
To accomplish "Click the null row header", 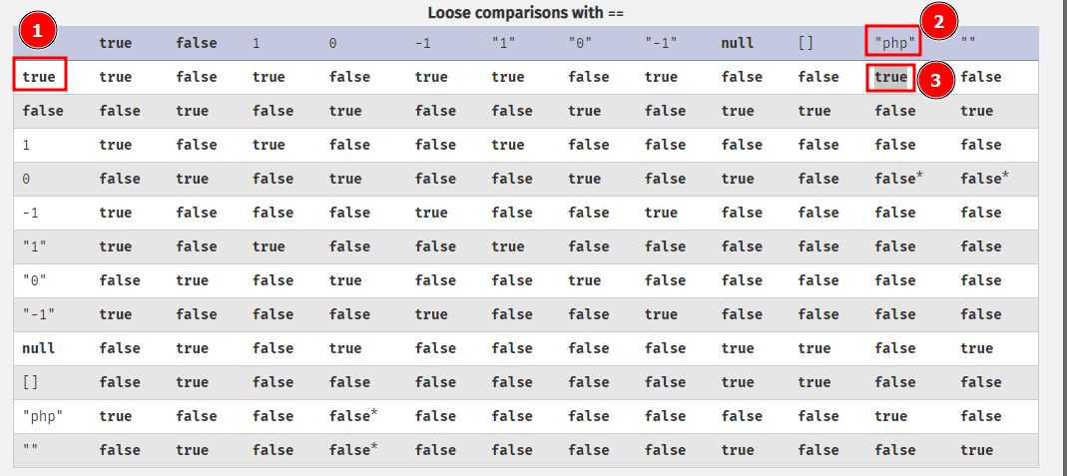I will click(x=39, y=348).
